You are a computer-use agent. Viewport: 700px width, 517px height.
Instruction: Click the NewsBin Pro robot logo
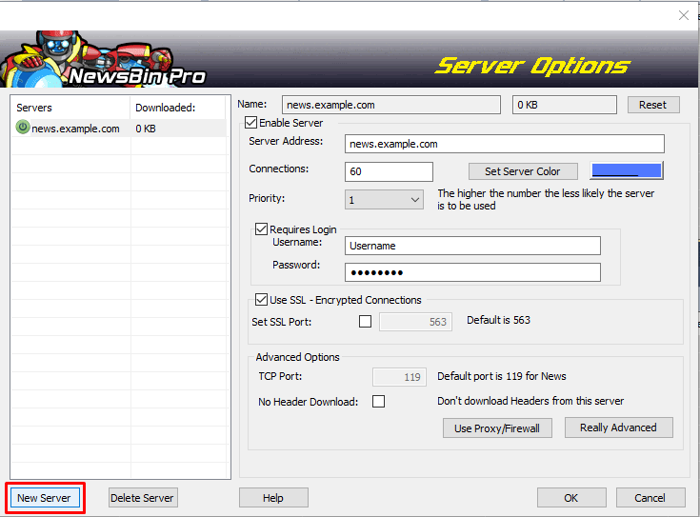(x=104, y=59)
